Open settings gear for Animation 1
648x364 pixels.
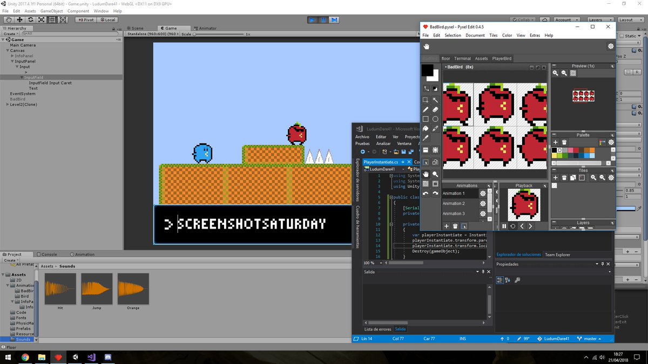click(x=483, y=194)
